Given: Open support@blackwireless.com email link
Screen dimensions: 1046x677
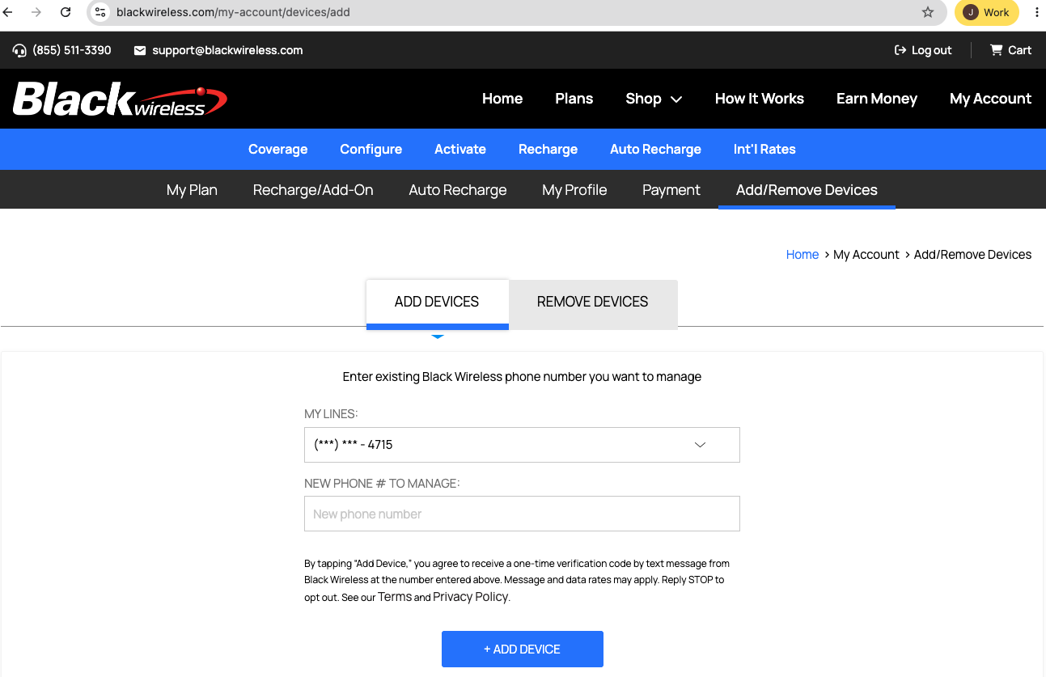Looking at the screenshot, I should 227,50.
